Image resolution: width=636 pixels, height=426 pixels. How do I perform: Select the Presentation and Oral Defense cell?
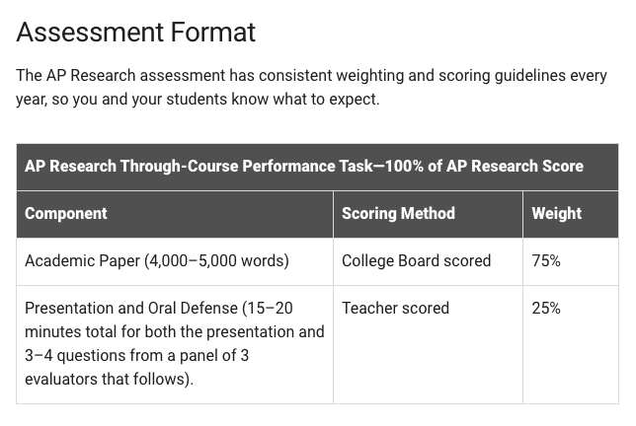coord(175,344)
